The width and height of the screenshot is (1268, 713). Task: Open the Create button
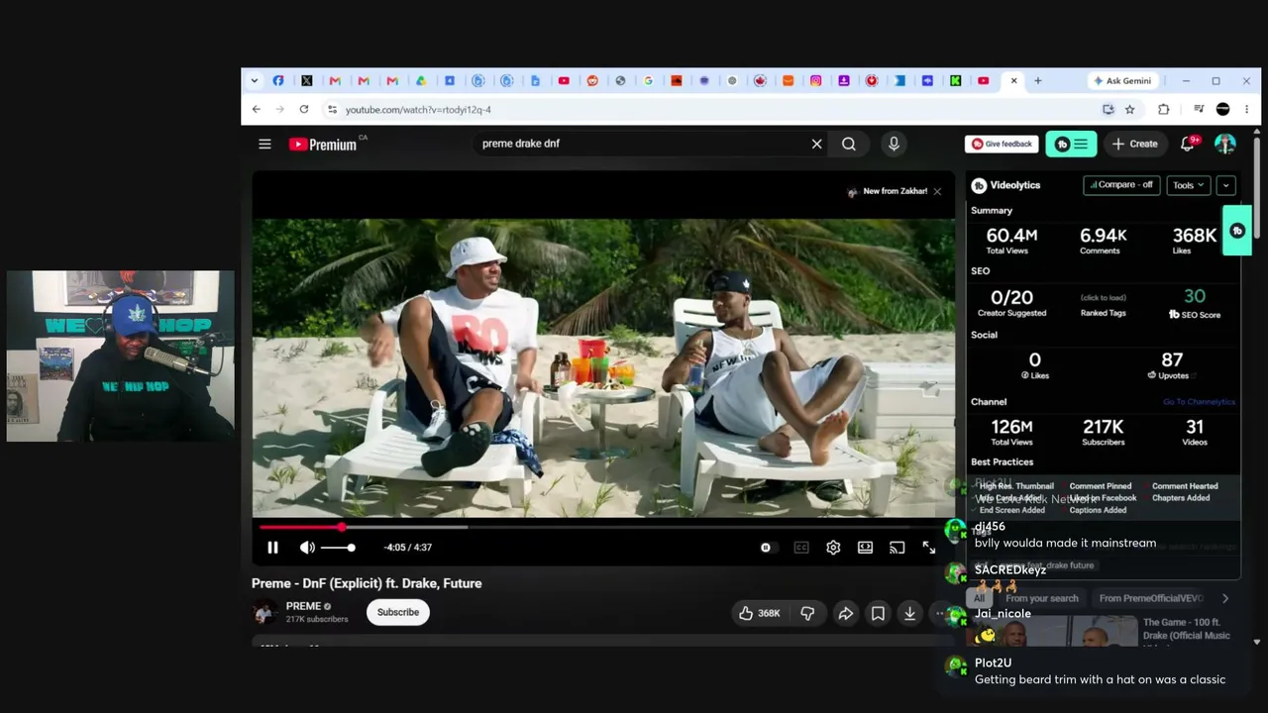pyautogui.click(x=1134, y=144)
